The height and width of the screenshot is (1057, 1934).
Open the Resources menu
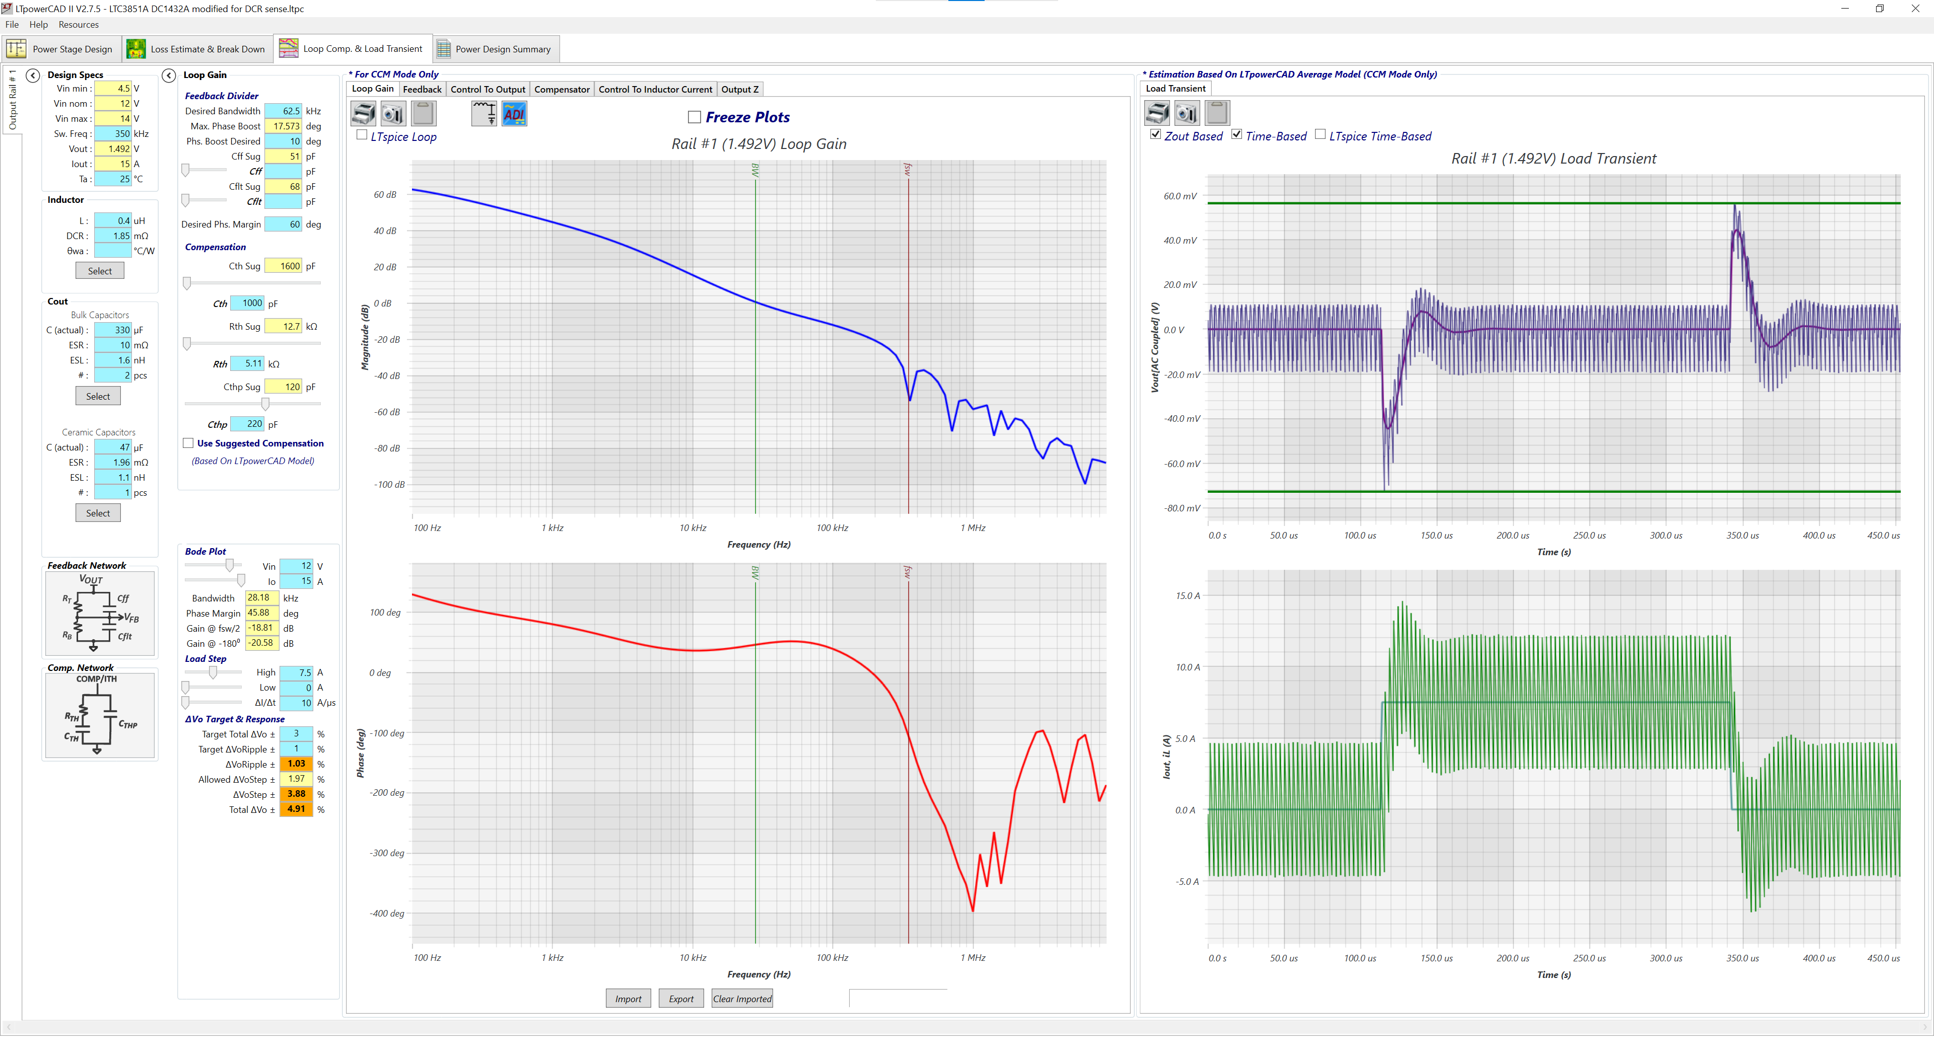pos(78,25)
